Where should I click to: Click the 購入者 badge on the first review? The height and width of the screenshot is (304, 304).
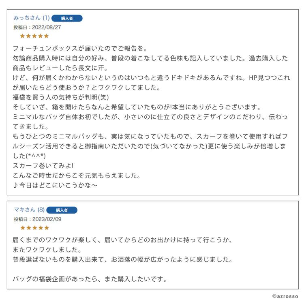coord(67,18)
